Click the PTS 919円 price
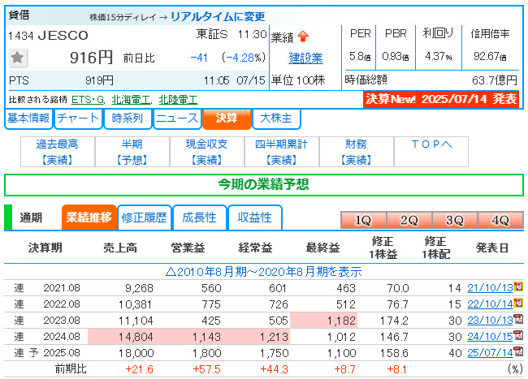The height and width of the screenshot is (379, 528). [99, 80]
